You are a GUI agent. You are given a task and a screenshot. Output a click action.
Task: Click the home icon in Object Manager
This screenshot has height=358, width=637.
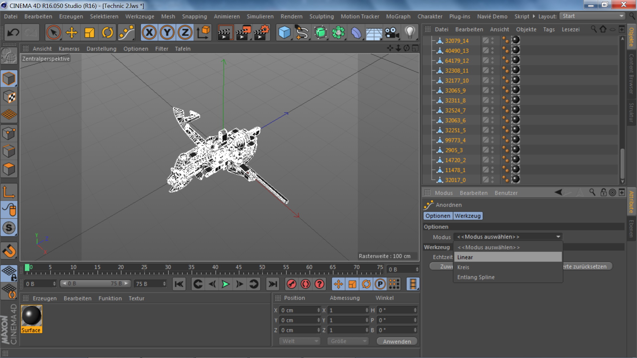coord(603,29)
